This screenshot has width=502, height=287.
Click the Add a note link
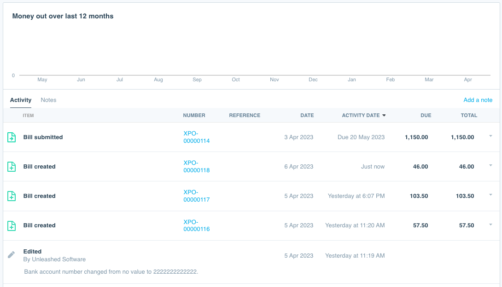click(478, 100)
